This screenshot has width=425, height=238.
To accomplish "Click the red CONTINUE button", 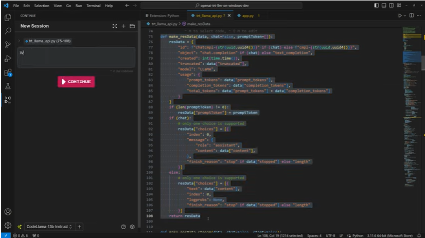I will point(76,82).
